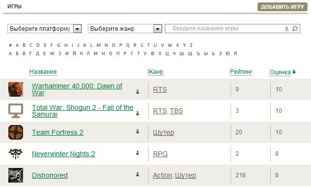Filter games by Latin letter W
311x187 pixels.
pyautogui.click(x=170, y=45)
